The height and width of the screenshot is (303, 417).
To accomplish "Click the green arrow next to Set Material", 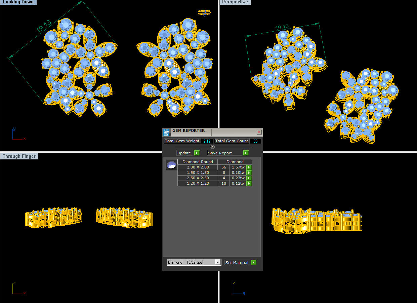I will 253,263.
